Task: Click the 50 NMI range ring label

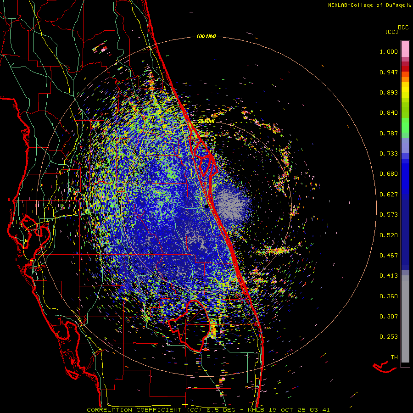Action: [206, 121]
